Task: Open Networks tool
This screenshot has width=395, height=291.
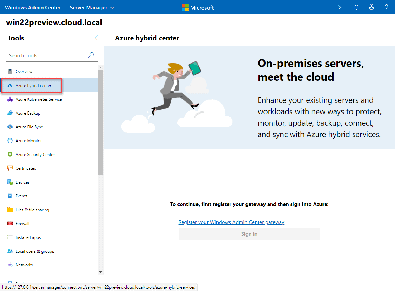Action: 49,265
